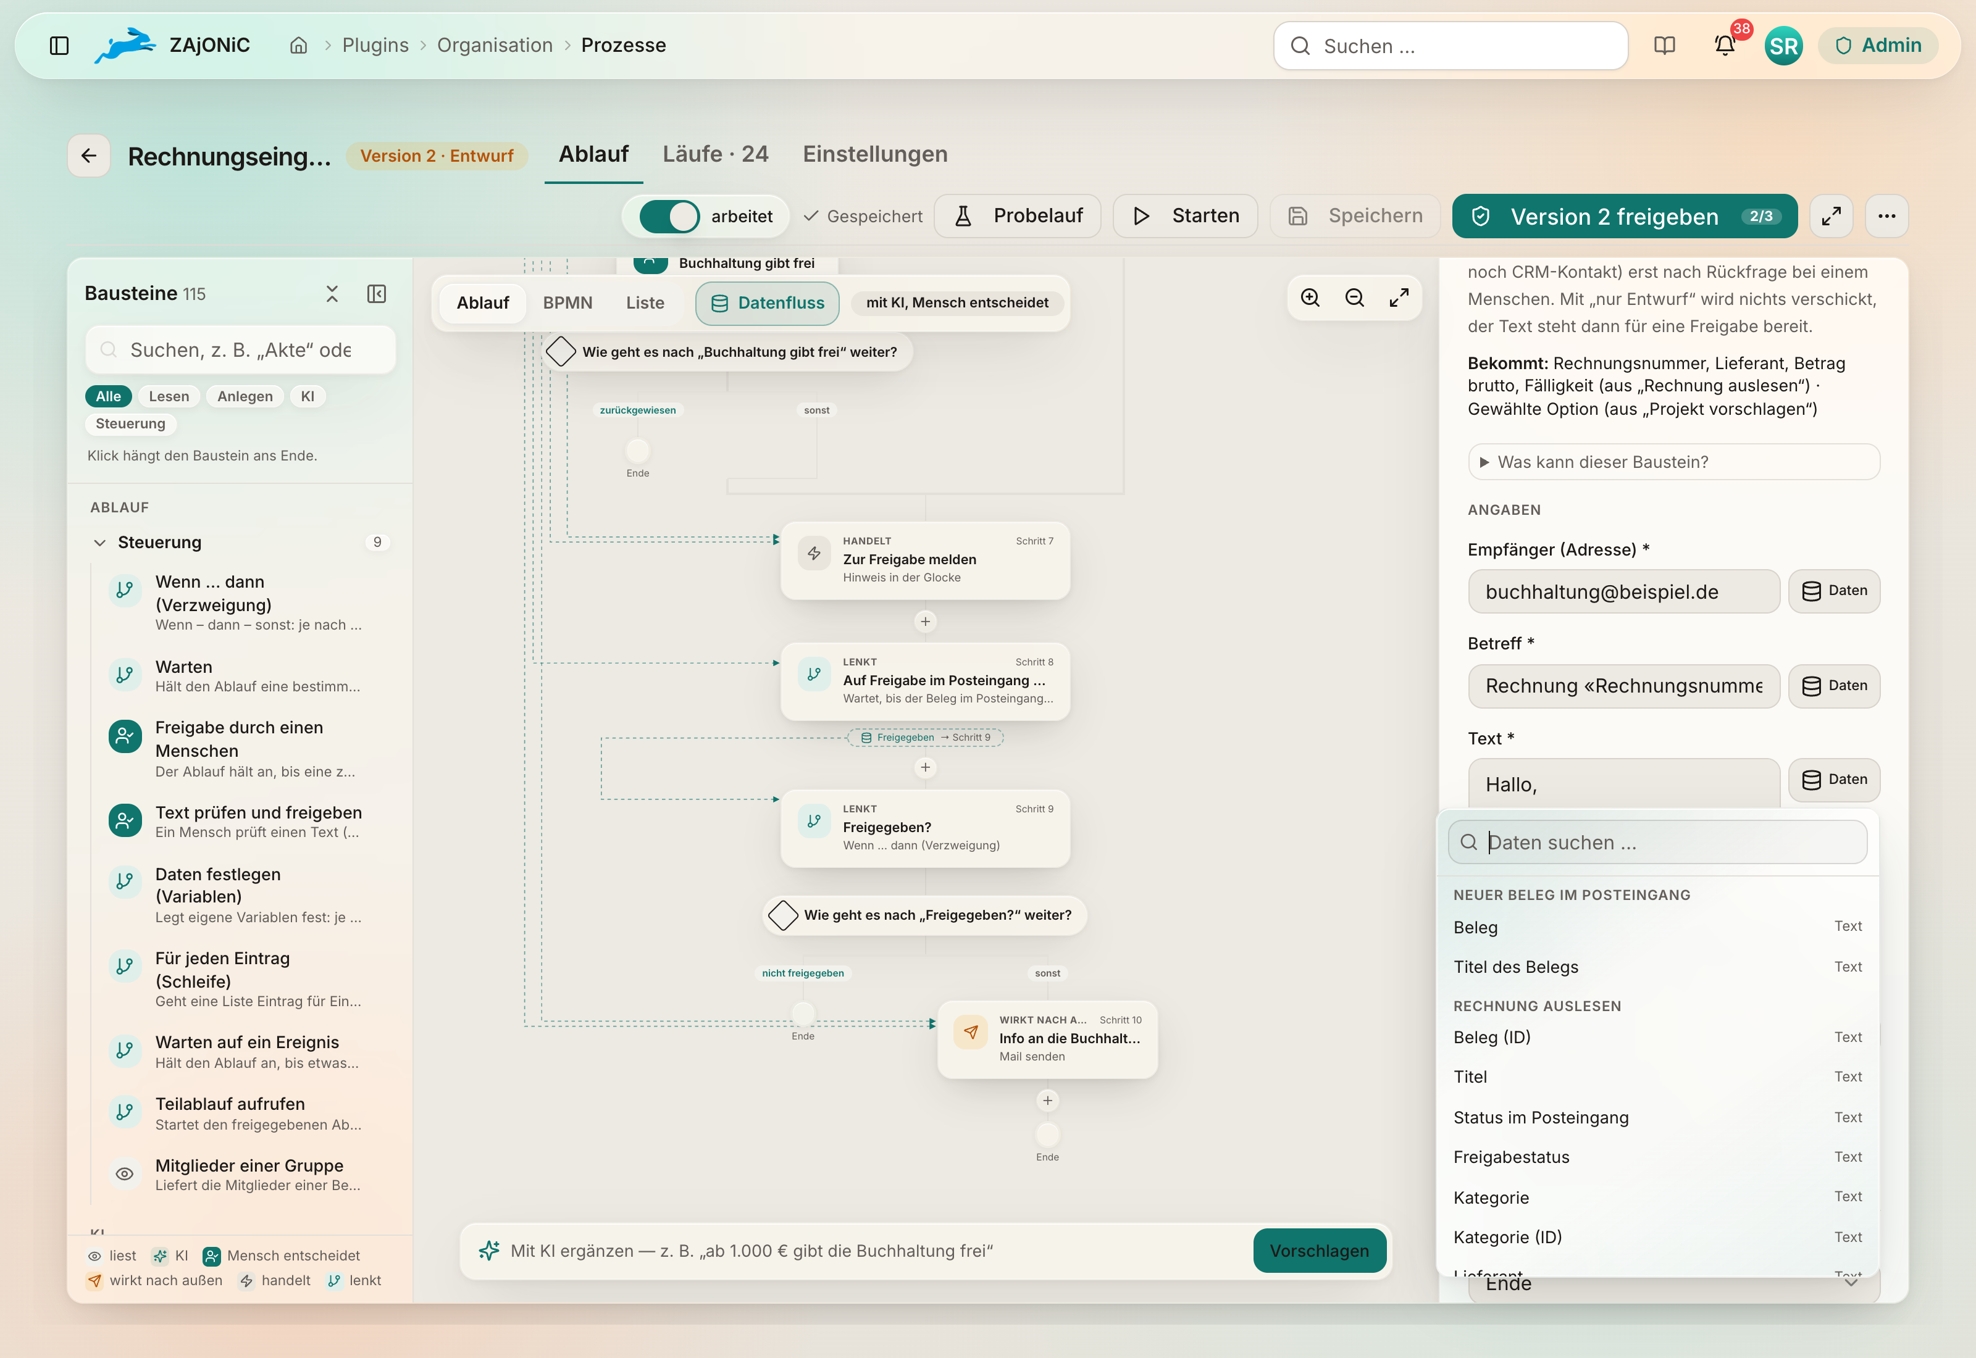Filter Bausteine by Lesen

coord(169,396)
